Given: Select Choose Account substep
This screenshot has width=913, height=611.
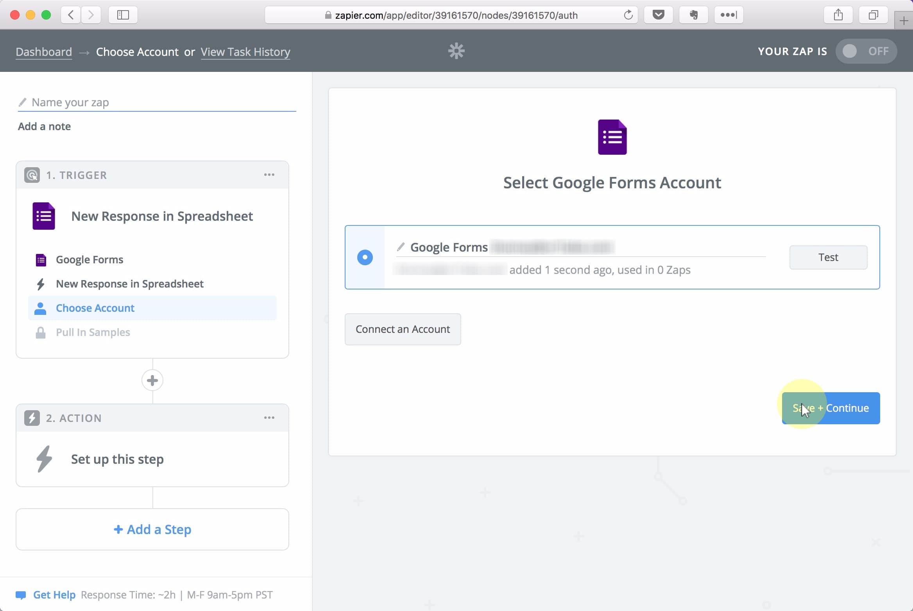Looking at the screenshot, I should (x=152, y=308).
